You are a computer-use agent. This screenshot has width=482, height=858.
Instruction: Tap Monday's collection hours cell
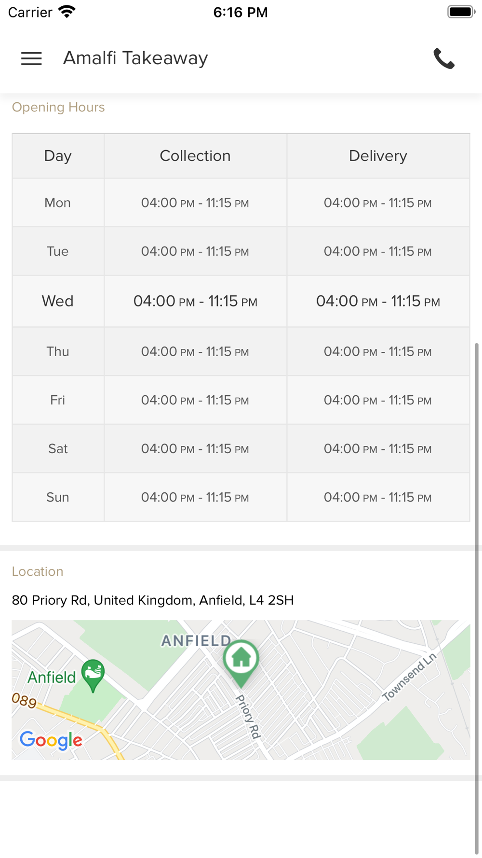(195, 203)
